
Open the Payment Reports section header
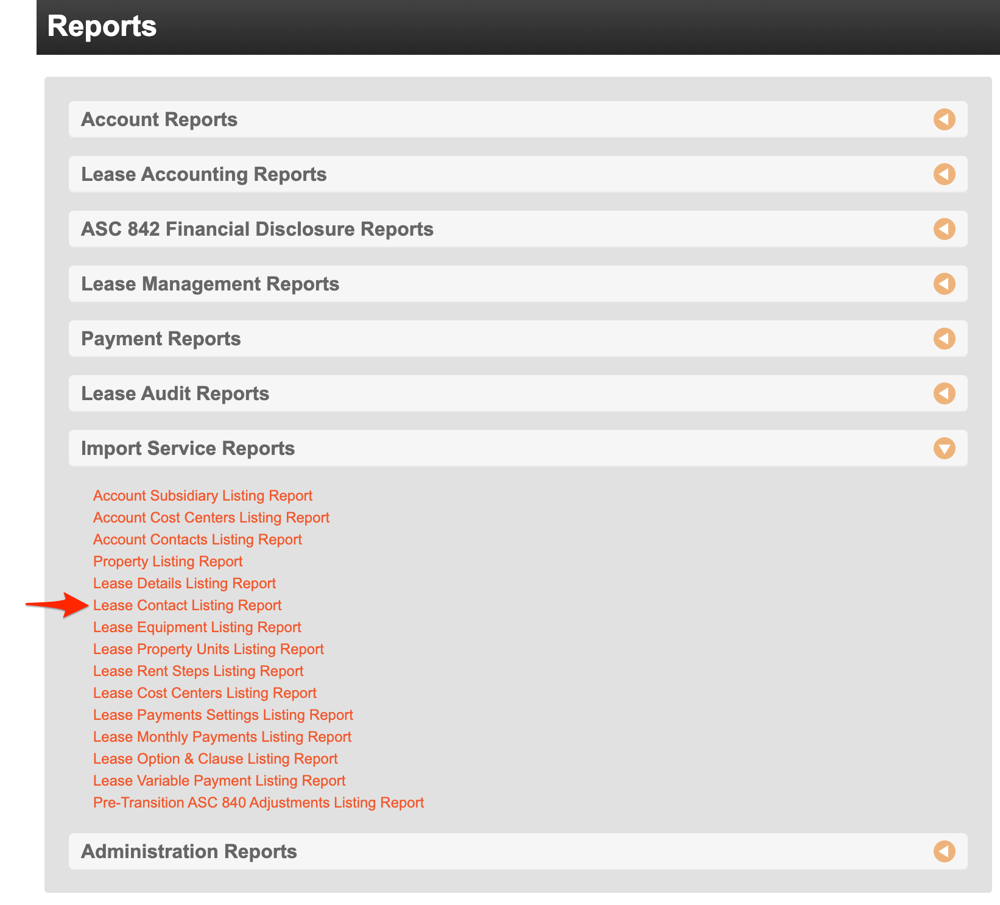tap(518, 339)
